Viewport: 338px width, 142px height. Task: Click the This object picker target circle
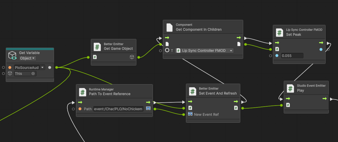(x=33, y=73)
